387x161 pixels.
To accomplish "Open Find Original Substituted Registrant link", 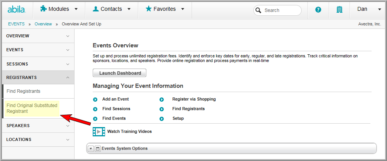I will coord(32,108).
